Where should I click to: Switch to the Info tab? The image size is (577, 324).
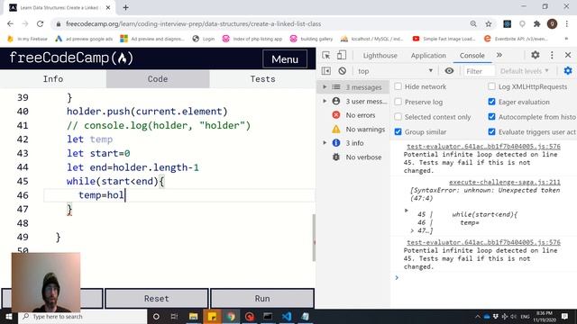pyautogui.click(x=53, y=79)
